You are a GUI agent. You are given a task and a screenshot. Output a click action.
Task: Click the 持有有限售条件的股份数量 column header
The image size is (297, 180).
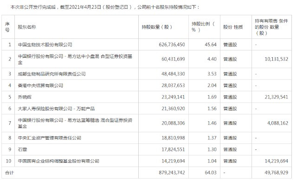[271, 27]
